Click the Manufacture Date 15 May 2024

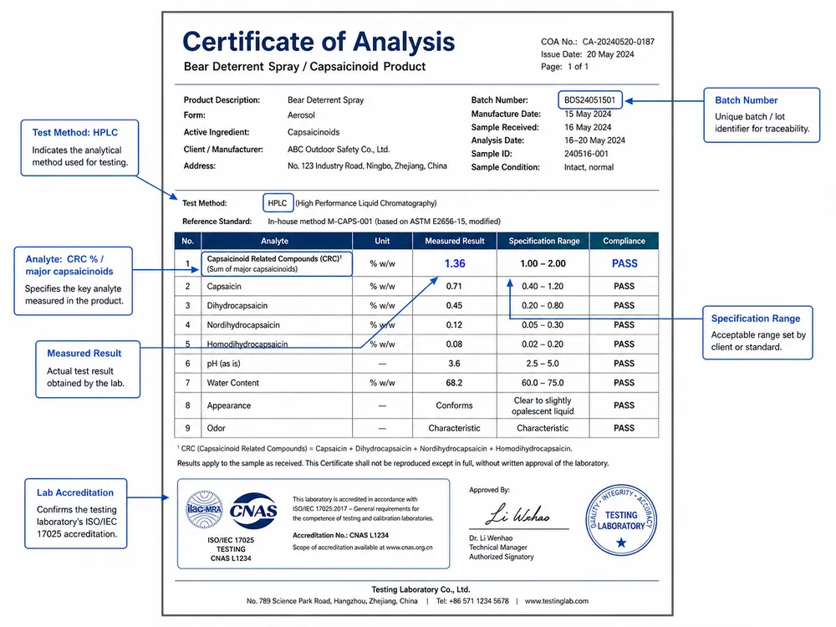[x=588, y=114]
